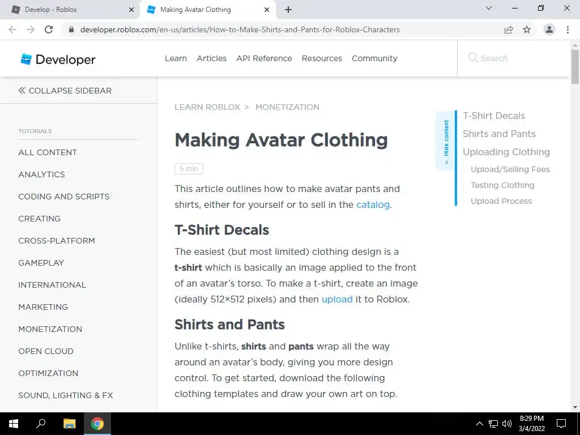Follow the catalog link

pos(373,204)
